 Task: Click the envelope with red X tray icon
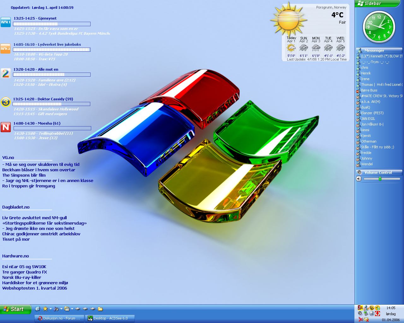point(366,320)
